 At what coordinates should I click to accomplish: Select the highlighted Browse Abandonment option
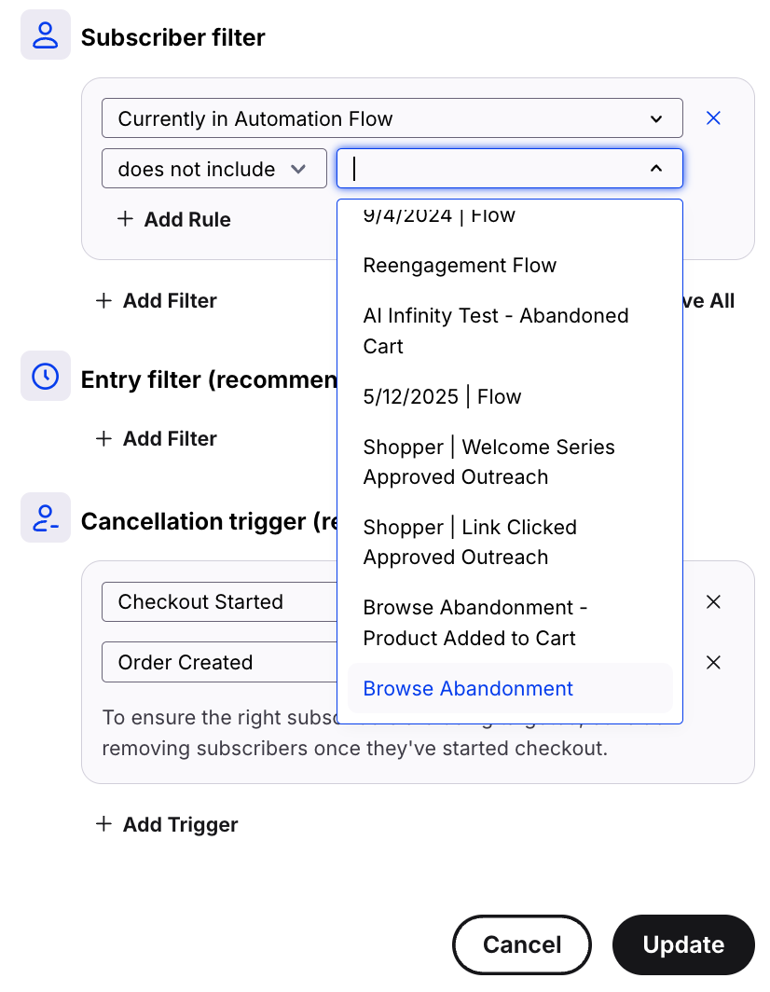click(468, 689)
